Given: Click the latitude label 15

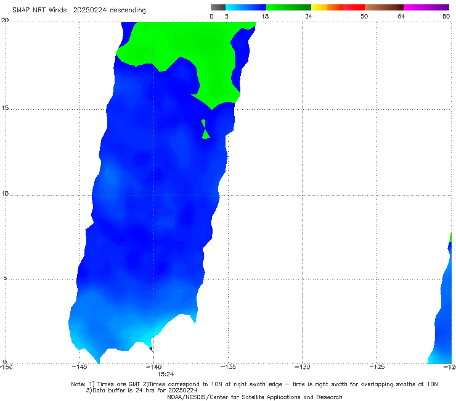Looking at the screenshot, I should [5, 108].
